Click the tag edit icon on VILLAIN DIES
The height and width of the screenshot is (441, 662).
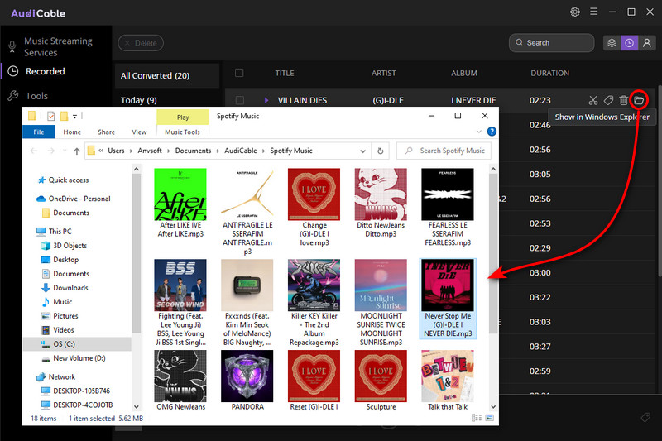click(x=608, y=100)
